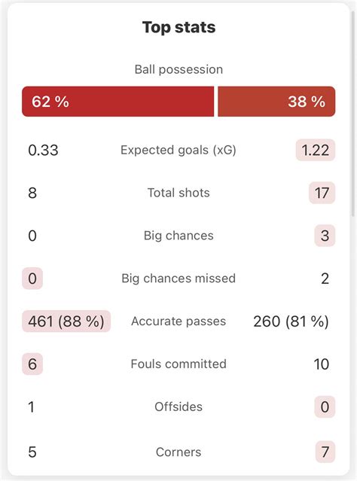Click the highlighted 7 corners badge

coord(325,452)
